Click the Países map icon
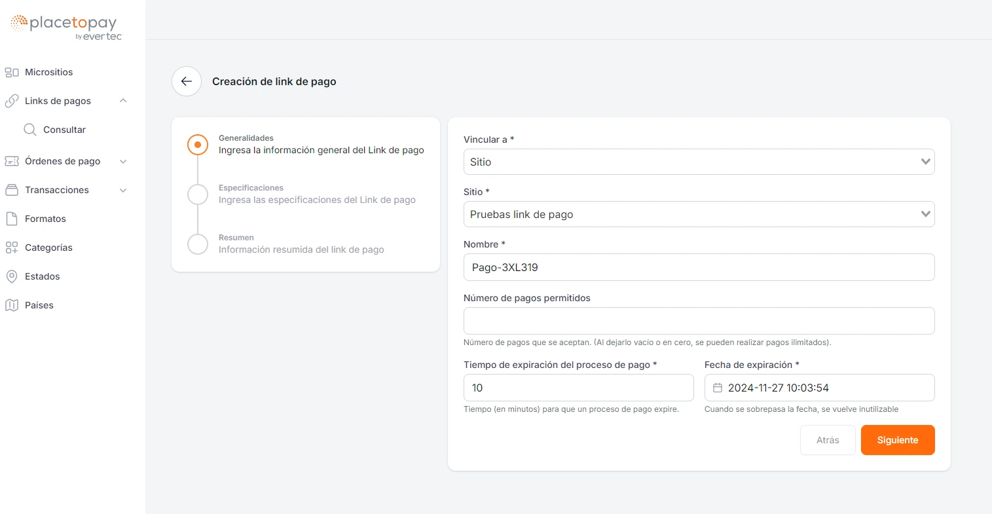 pyautogui.click(x=12, y=305)
